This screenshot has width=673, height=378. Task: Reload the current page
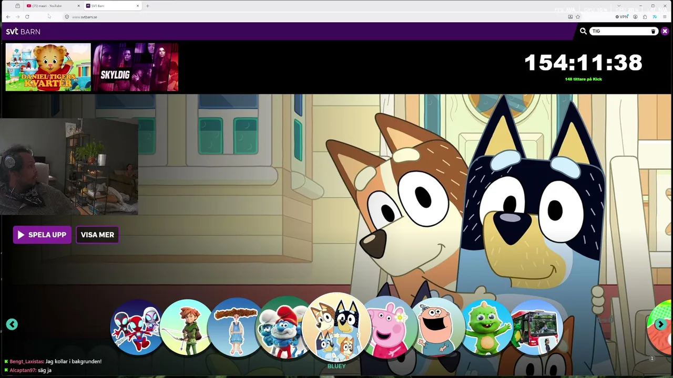27,17
